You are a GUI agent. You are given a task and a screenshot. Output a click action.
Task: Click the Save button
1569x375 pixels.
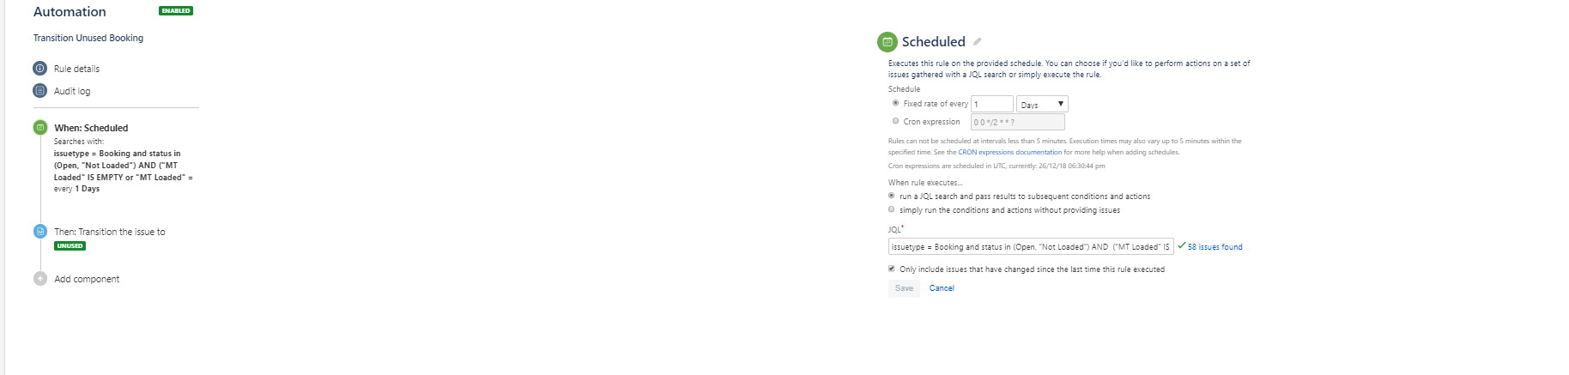click(904, 288)
